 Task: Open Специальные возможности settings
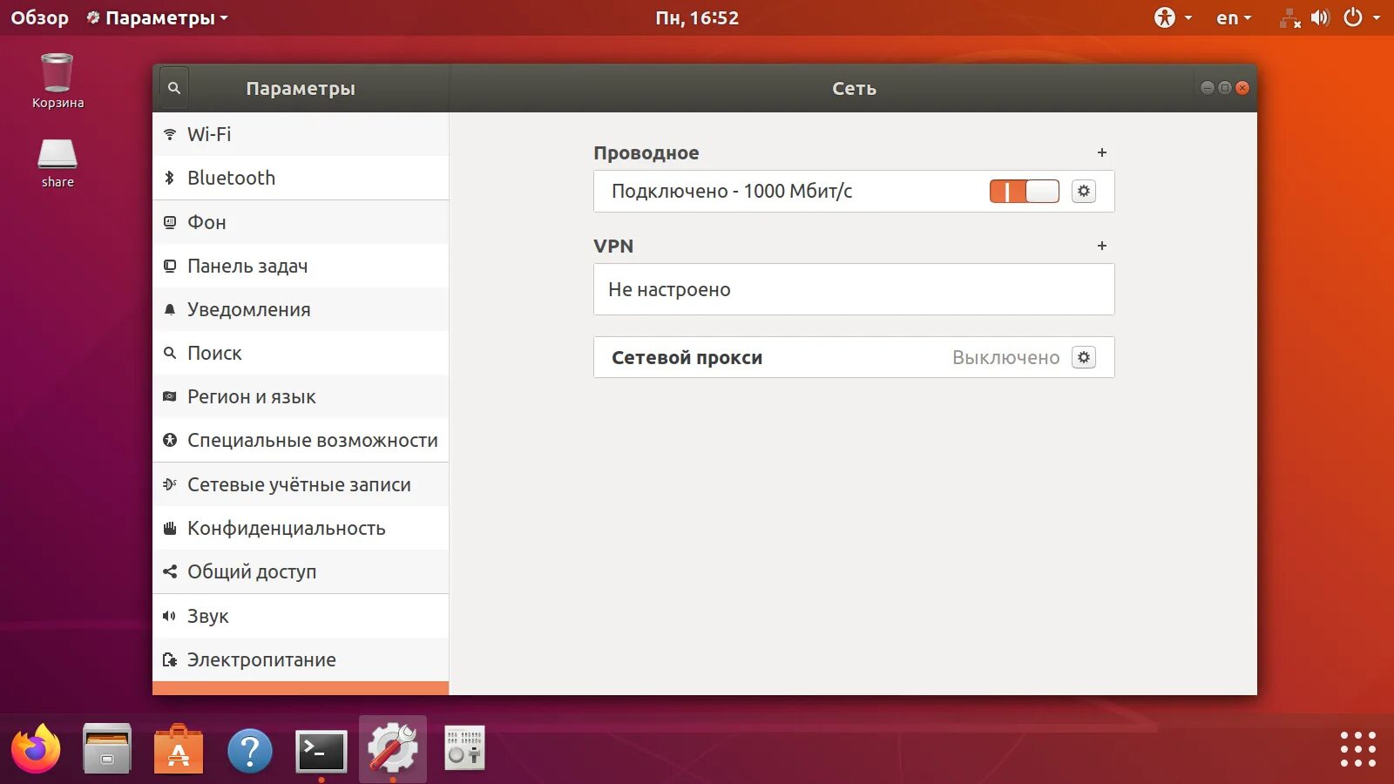point(301,440)
